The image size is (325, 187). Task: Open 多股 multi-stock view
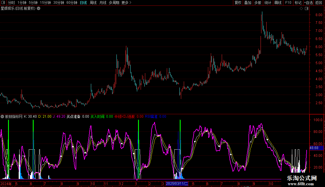(x=258, y=3)
